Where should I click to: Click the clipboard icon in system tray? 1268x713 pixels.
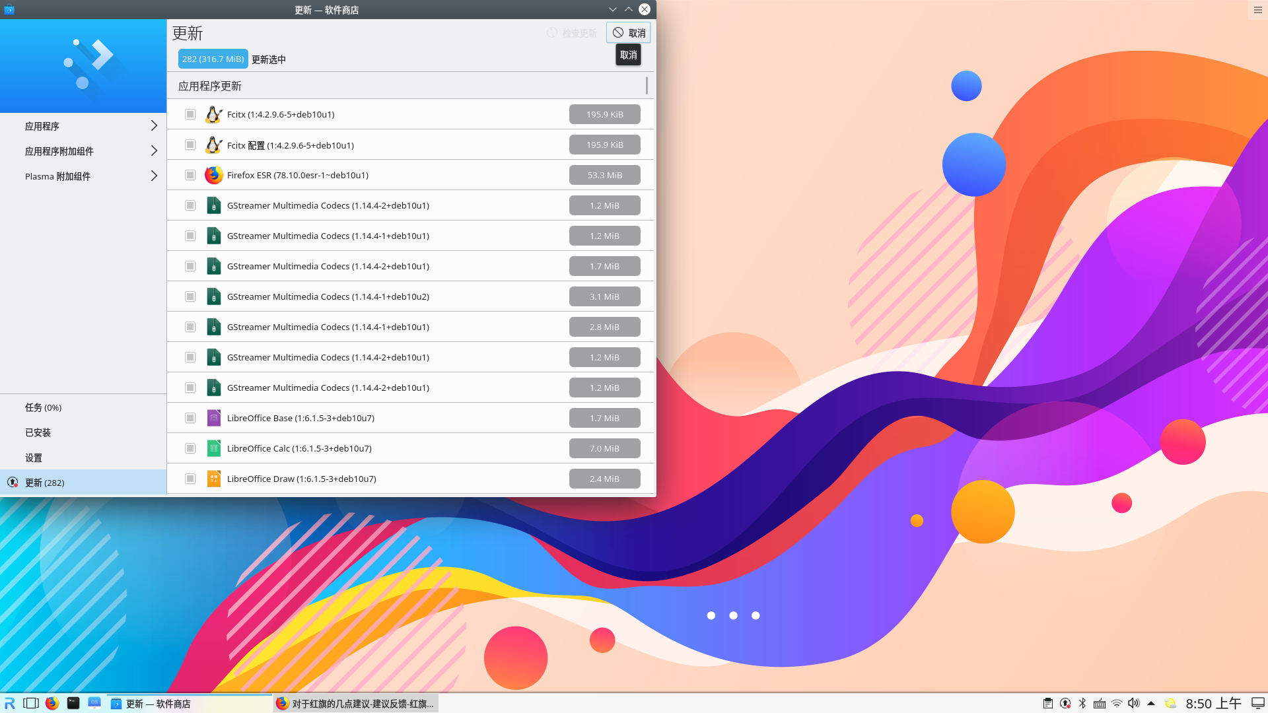pos(1048,703)
